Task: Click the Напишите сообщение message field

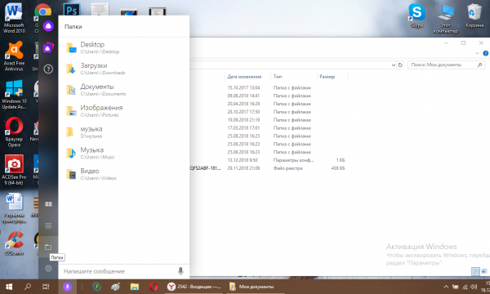Action: point(118,271)
